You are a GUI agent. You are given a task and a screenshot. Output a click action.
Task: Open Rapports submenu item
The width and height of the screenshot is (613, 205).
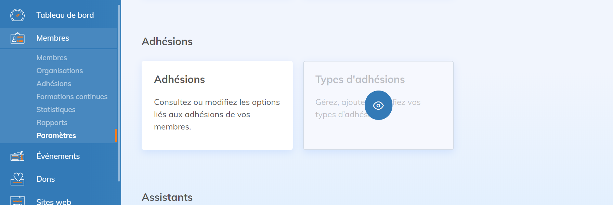coord(52,123)
